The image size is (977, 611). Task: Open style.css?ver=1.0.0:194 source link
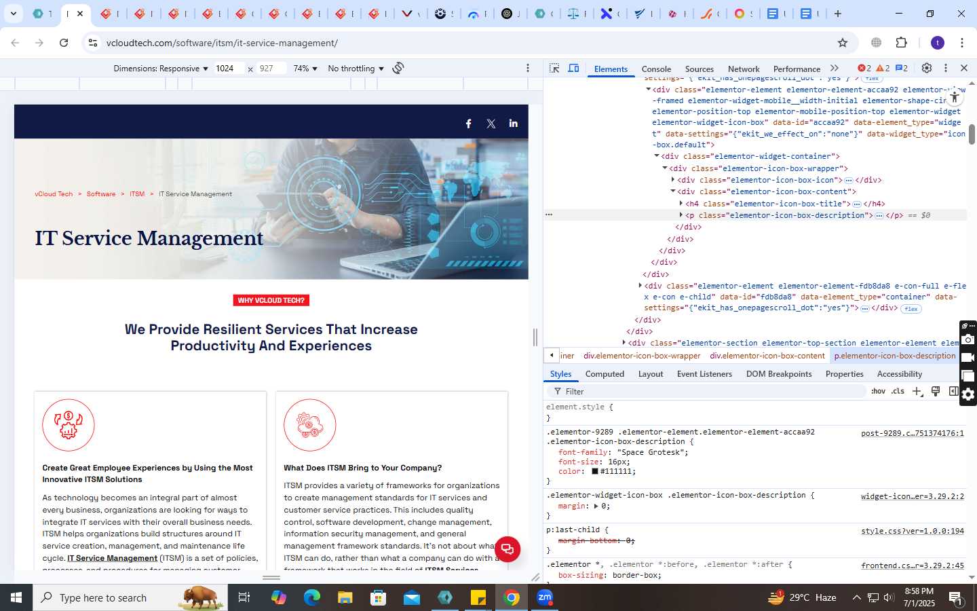pos(913,531)
